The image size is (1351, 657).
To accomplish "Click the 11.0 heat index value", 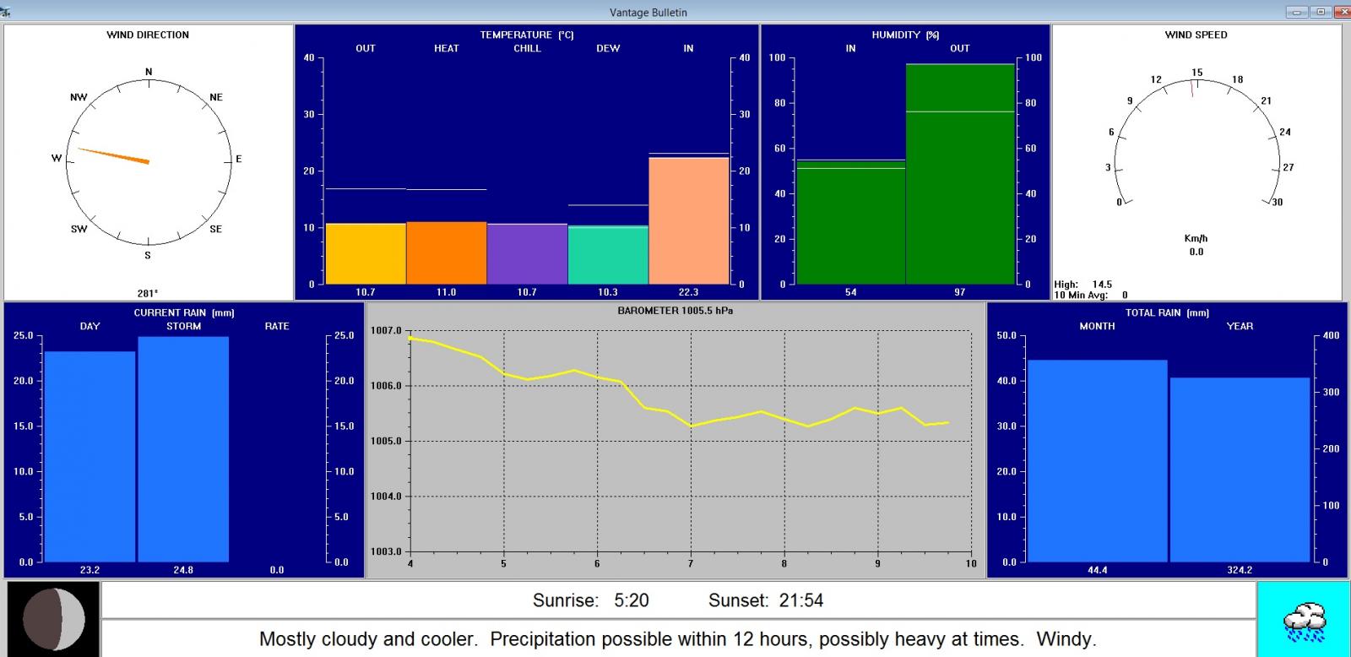I will pos(447,292).
